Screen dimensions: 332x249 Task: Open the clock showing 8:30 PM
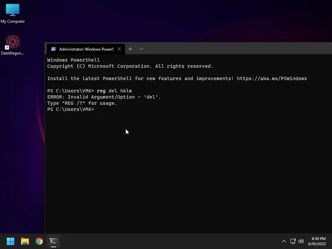pyautogui.click(x=317, y=241)
